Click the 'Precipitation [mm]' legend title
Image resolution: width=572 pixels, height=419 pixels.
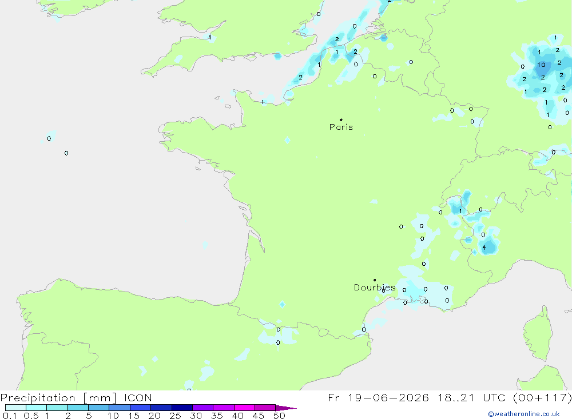59,397
